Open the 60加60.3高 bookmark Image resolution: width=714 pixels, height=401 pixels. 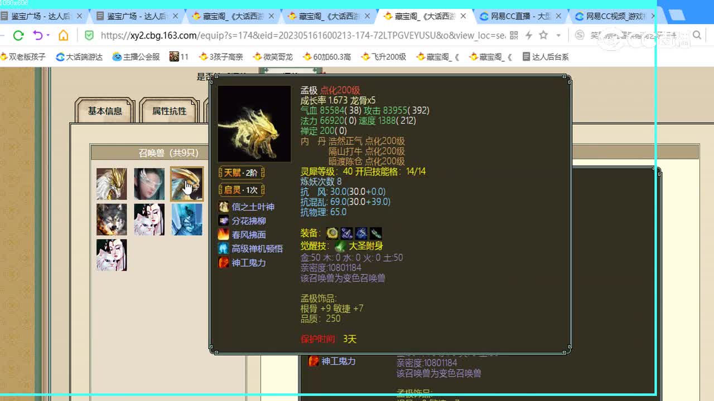(x=327, y=56)
